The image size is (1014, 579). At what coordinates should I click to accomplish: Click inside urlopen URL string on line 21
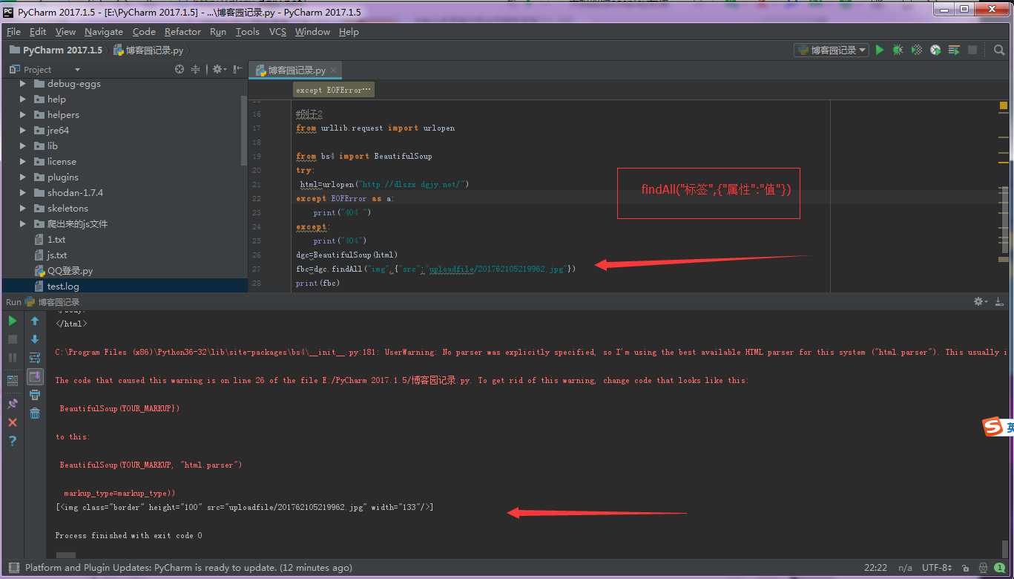point(412,184)
